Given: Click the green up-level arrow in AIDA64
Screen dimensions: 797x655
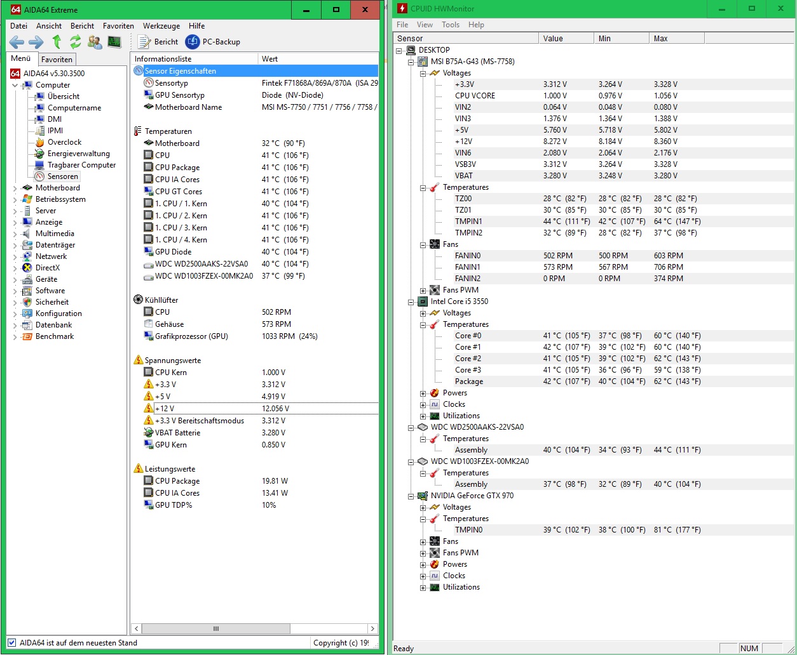Looking at the screenshot, I should pyautogui.click(x=57, y=42).
